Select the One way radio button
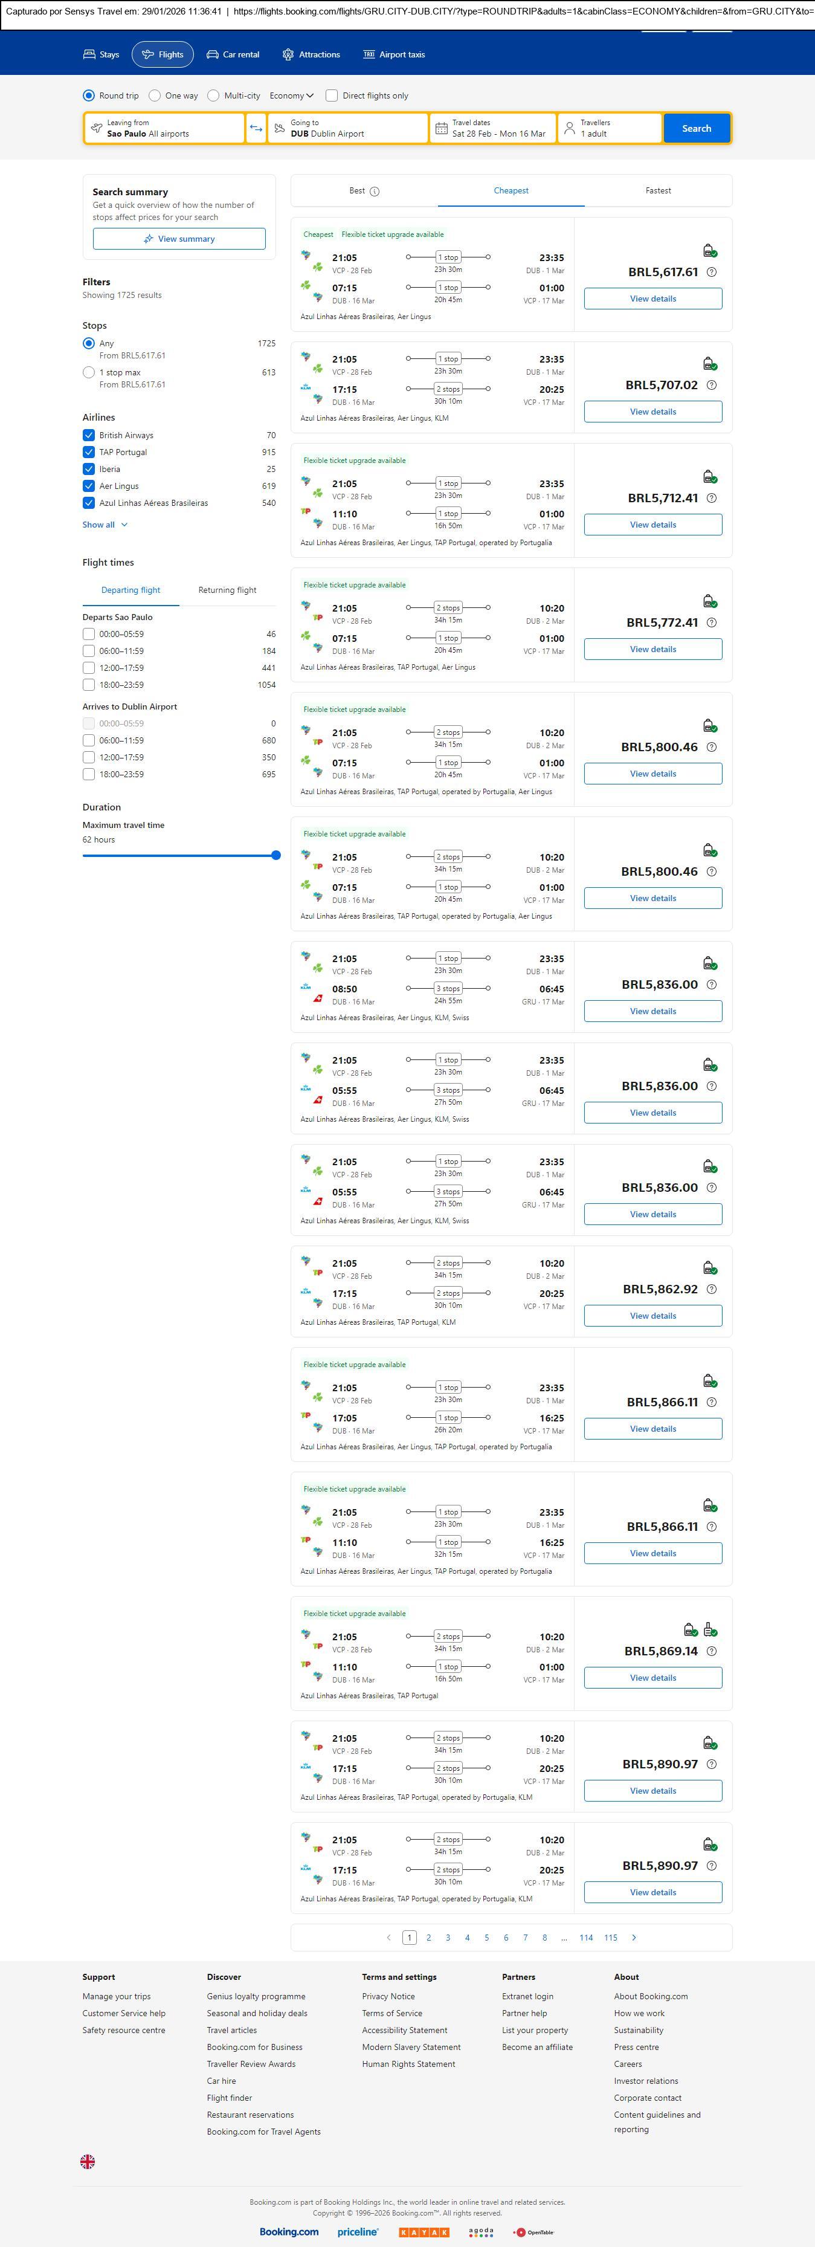The image size is (815, 2247). coord(155,96)
